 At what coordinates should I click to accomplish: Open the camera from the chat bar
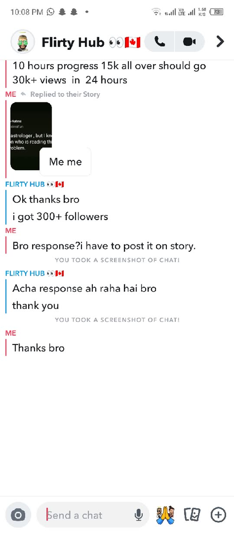click(18, 515)
